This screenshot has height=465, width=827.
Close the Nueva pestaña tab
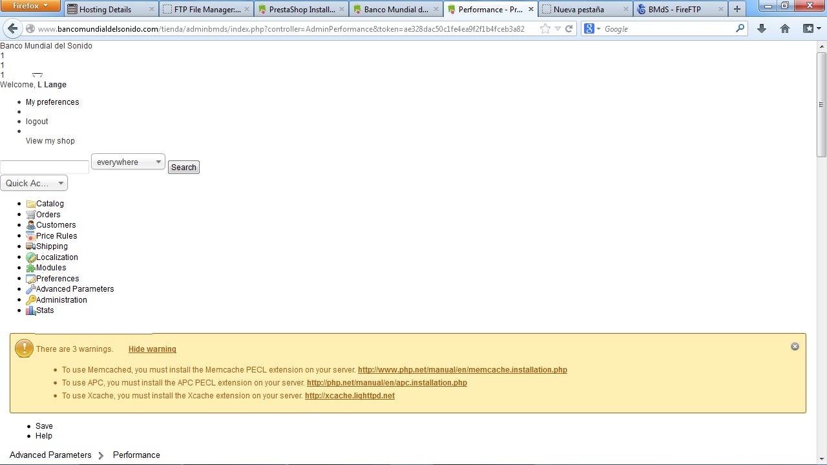click(x=626, y=10)
